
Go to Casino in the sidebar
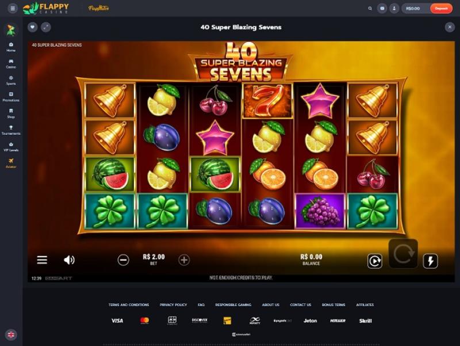11,64
